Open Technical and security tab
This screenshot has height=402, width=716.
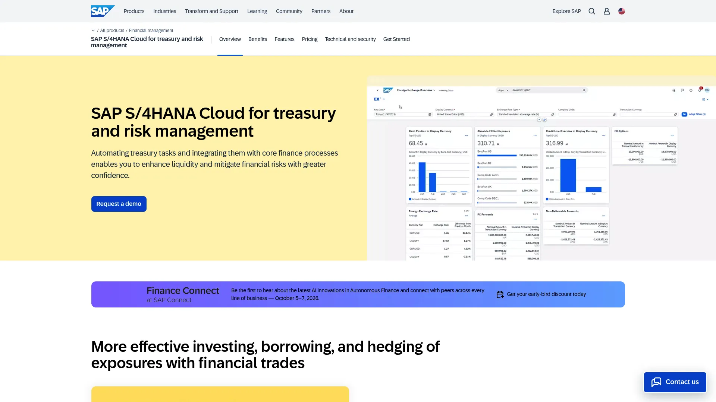(350, 39)
